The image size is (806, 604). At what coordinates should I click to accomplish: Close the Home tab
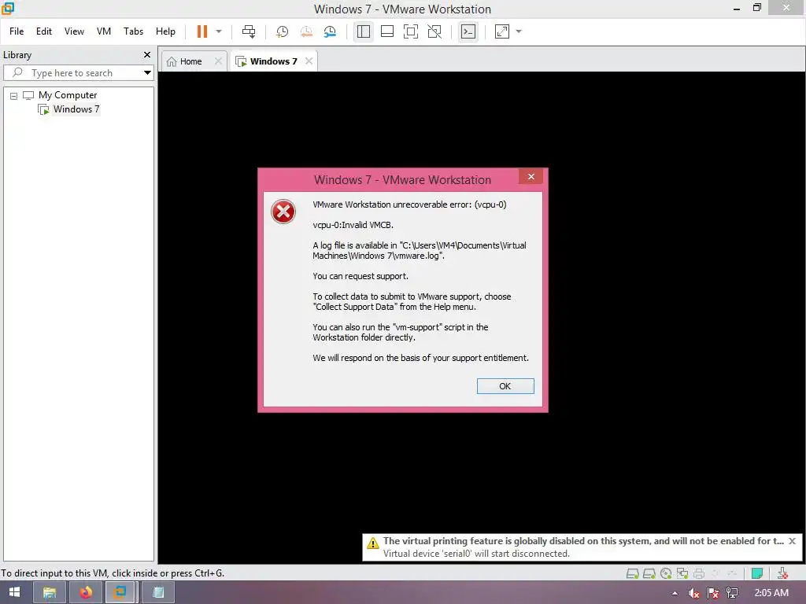219,61
